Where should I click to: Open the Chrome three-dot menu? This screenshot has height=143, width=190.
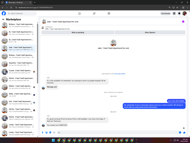pos(187,8)
